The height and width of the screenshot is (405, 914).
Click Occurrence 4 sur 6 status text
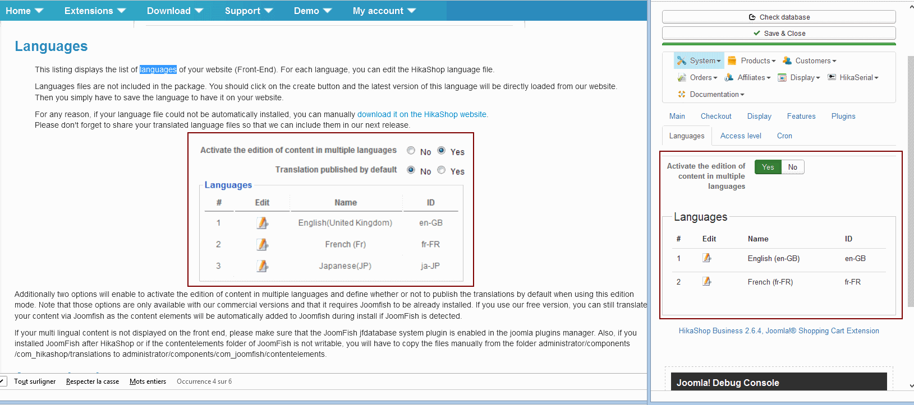tap(204, 381)
